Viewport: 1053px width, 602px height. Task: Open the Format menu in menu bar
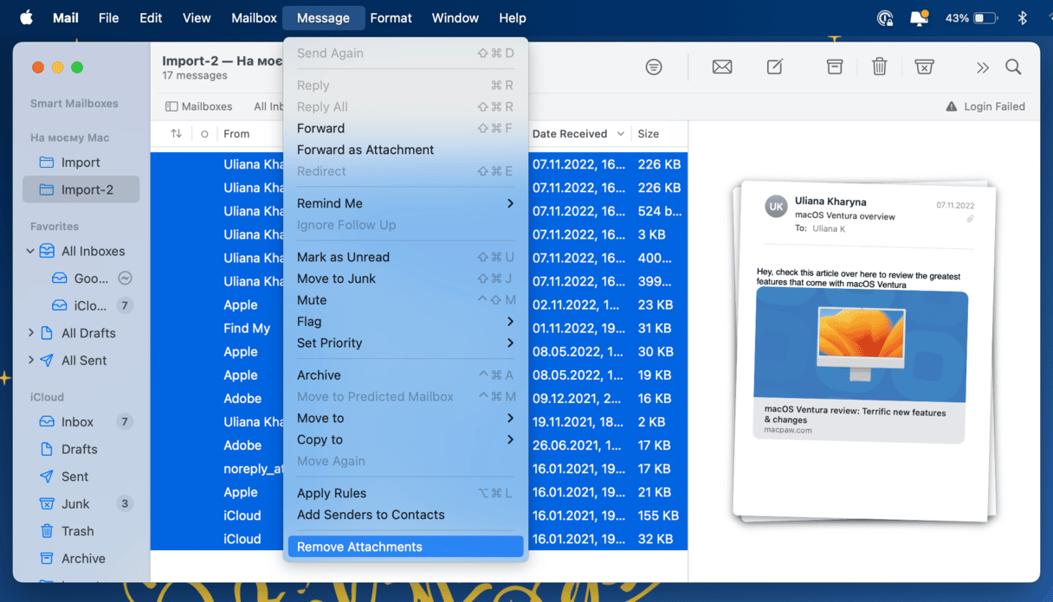pyautogui.click(x=391, y=18)
